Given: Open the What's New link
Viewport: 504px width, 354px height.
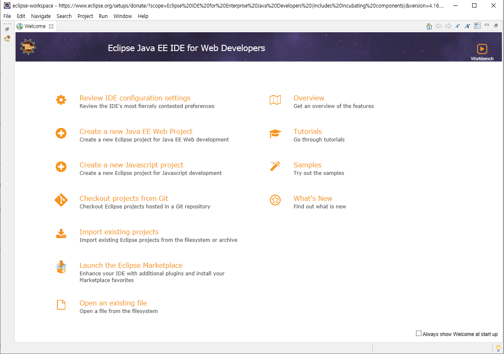Looking at the screenshot, I should click(x=313, y=198).
